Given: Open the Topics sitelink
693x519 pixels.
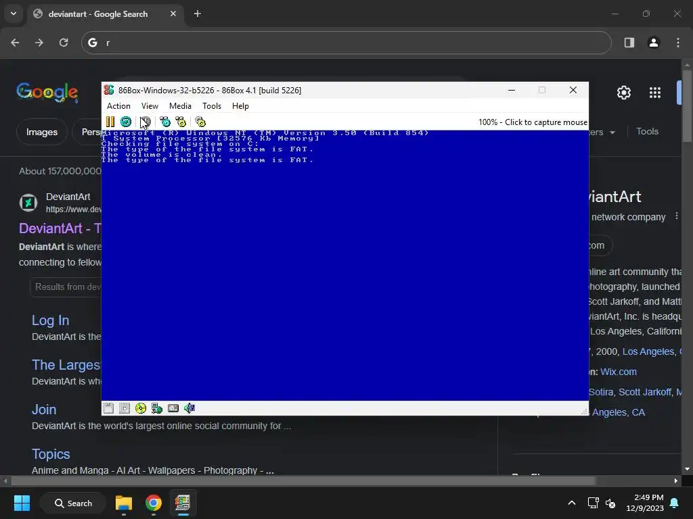Looking at the screenshot, I should coord(51,454).
